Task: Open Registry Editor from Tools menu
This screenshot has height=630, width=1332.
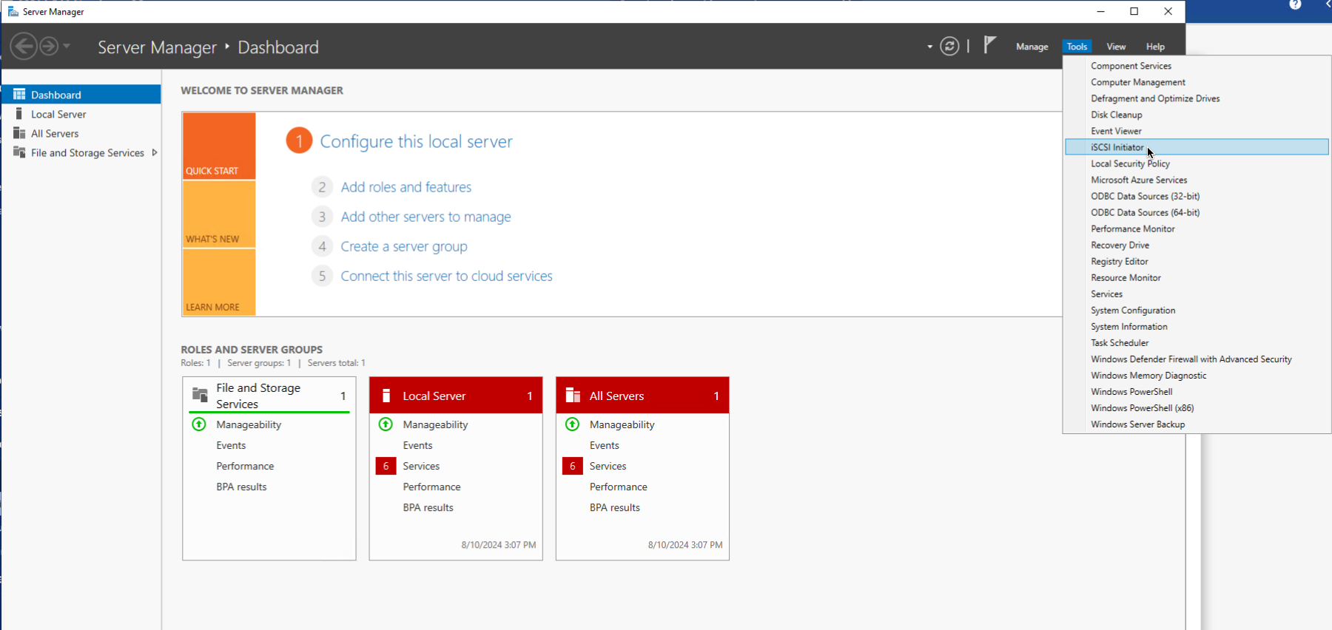Action: click(1197, 261)
